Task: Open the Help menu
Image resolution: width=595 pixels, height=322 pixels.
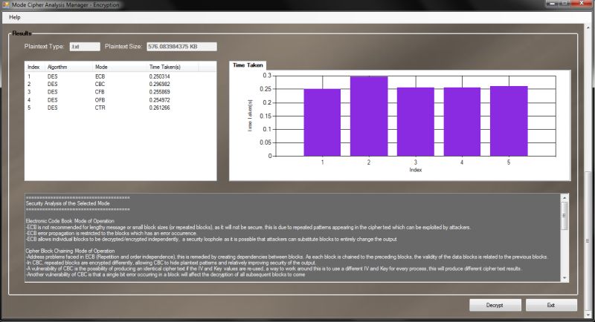Action: click(14, 17)
